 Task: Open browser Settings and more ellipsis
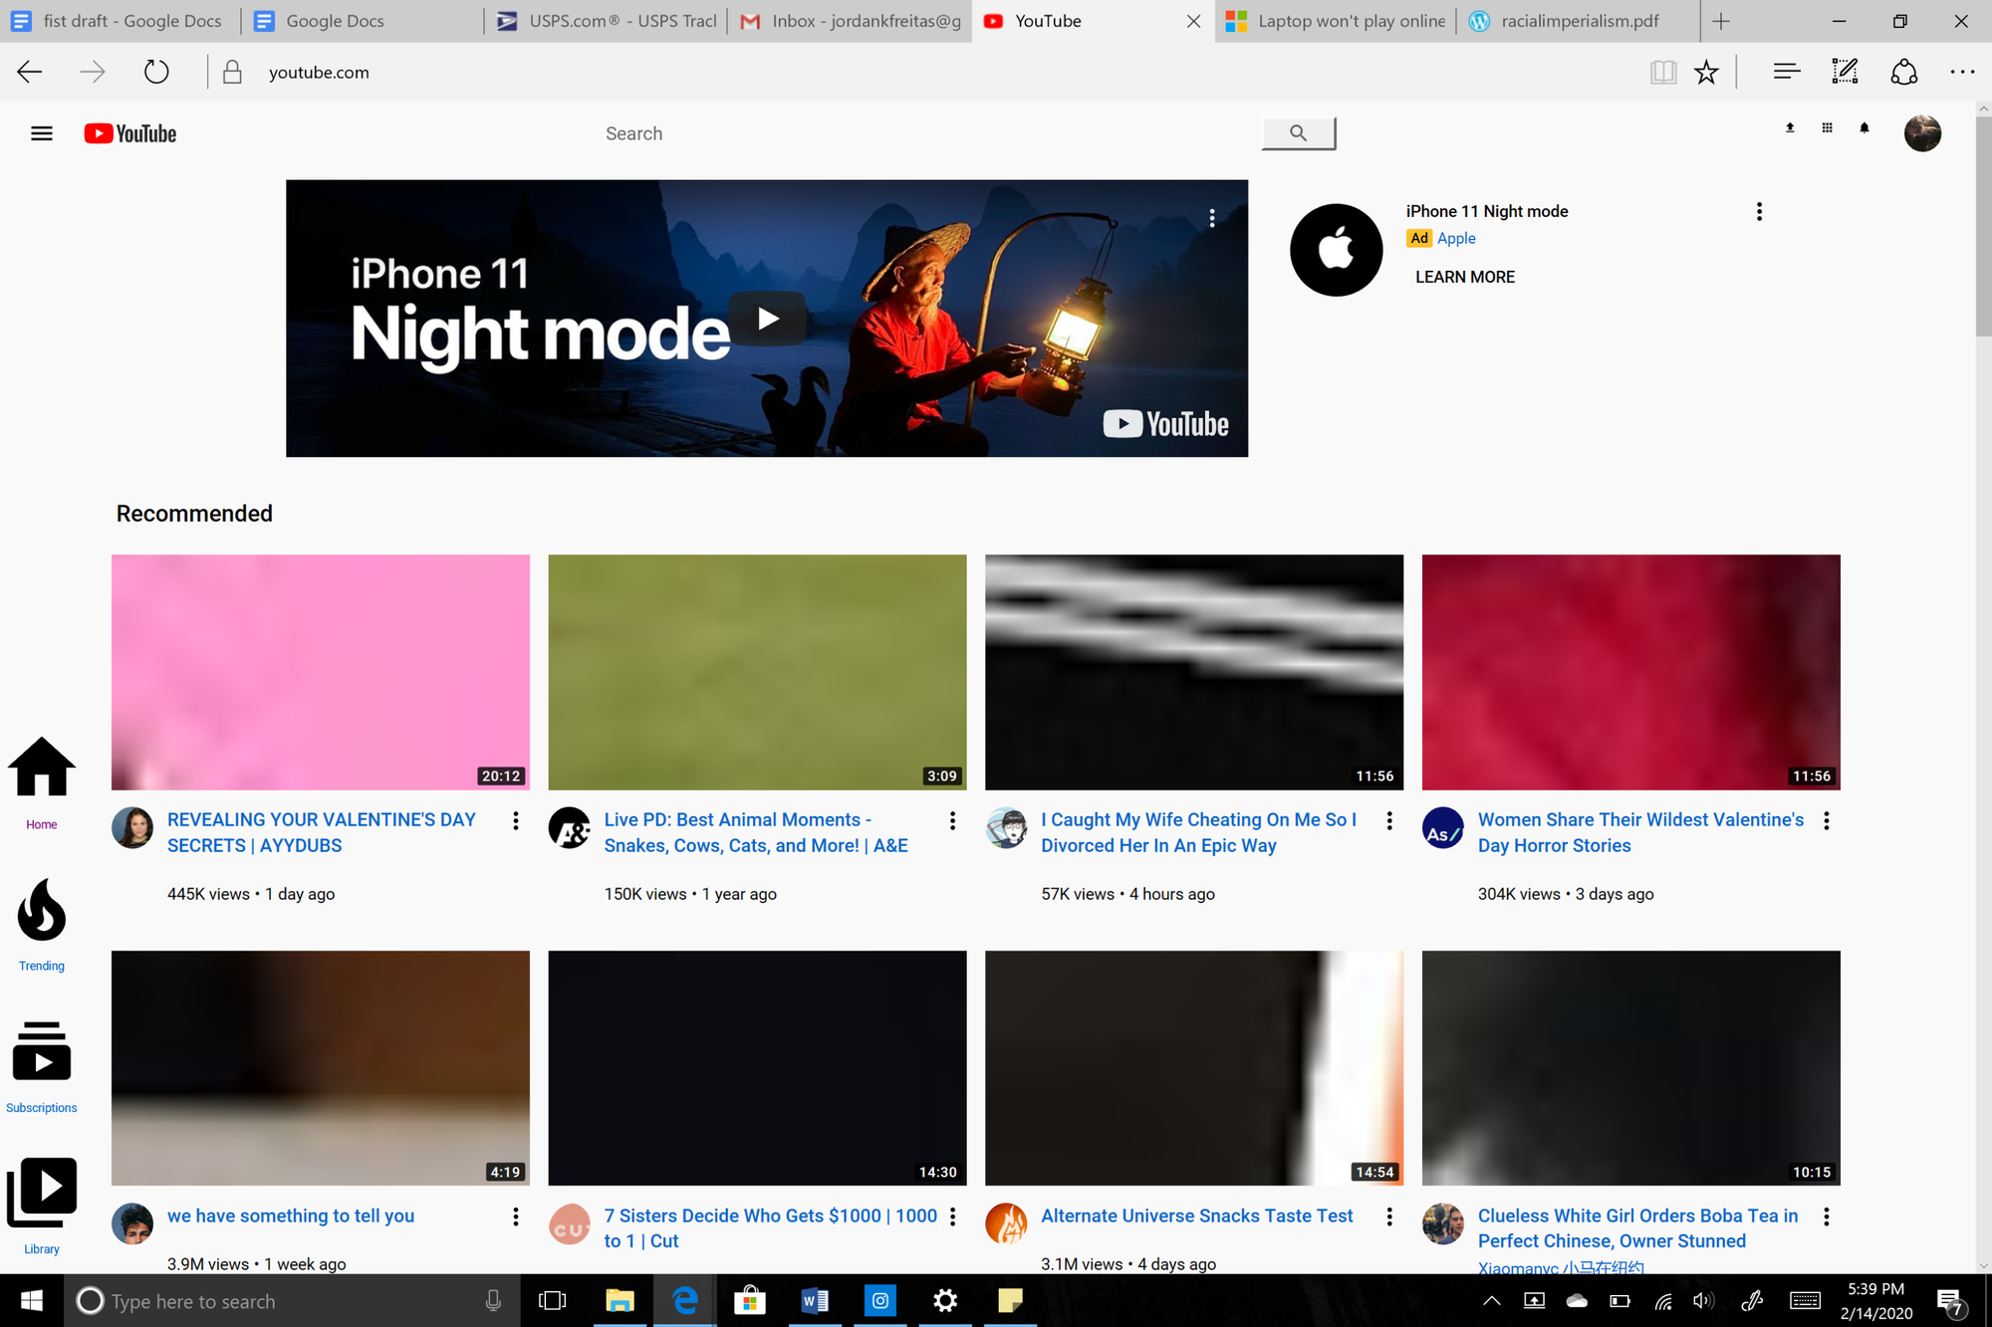(x=1962, y=72)
